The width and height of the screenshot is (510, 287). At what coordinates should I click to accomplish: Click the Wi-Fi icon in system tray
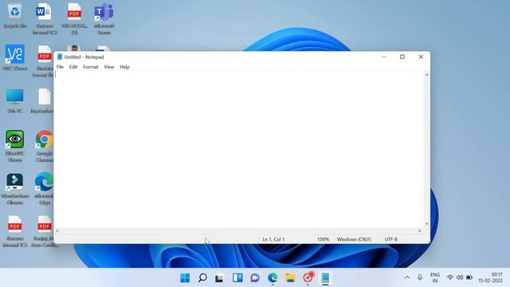click(450, 277)
